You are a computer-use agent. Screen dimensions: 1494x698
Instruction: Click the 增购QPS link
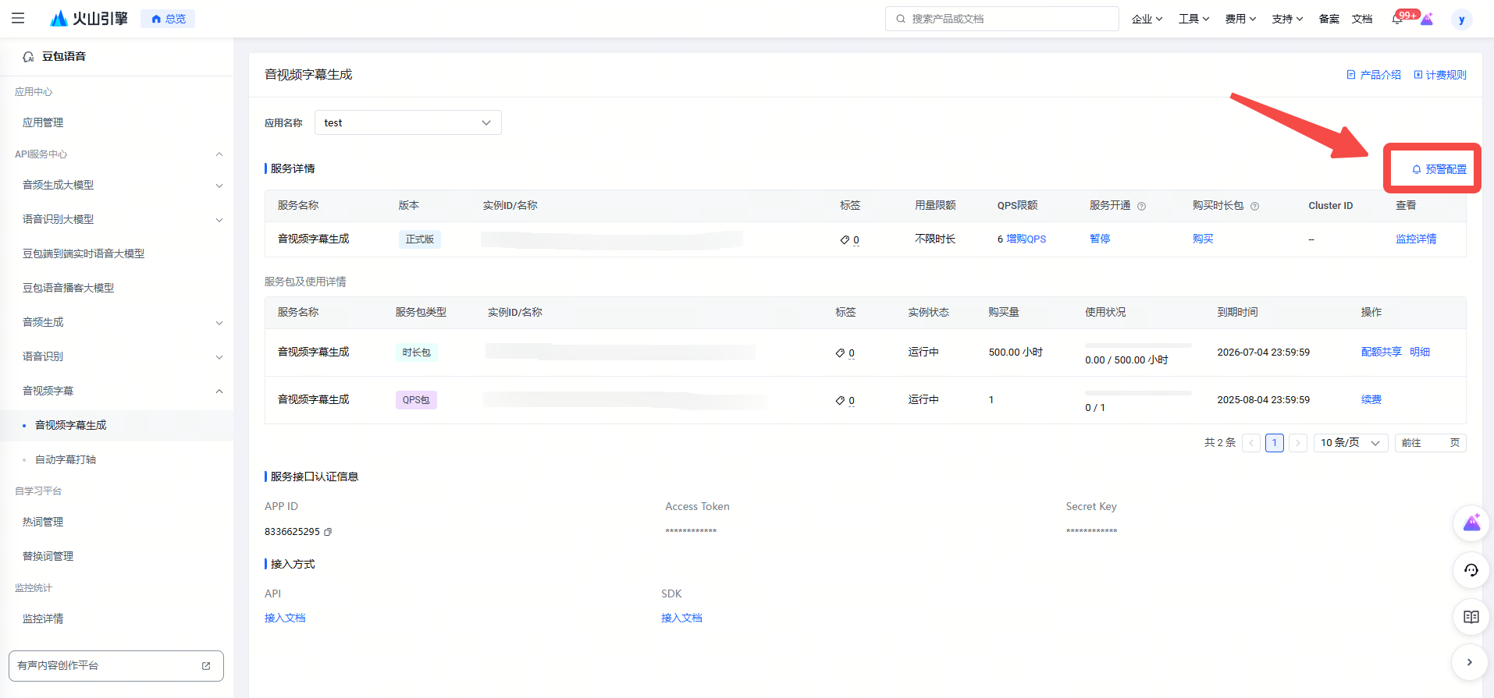tap(1026, 239)
